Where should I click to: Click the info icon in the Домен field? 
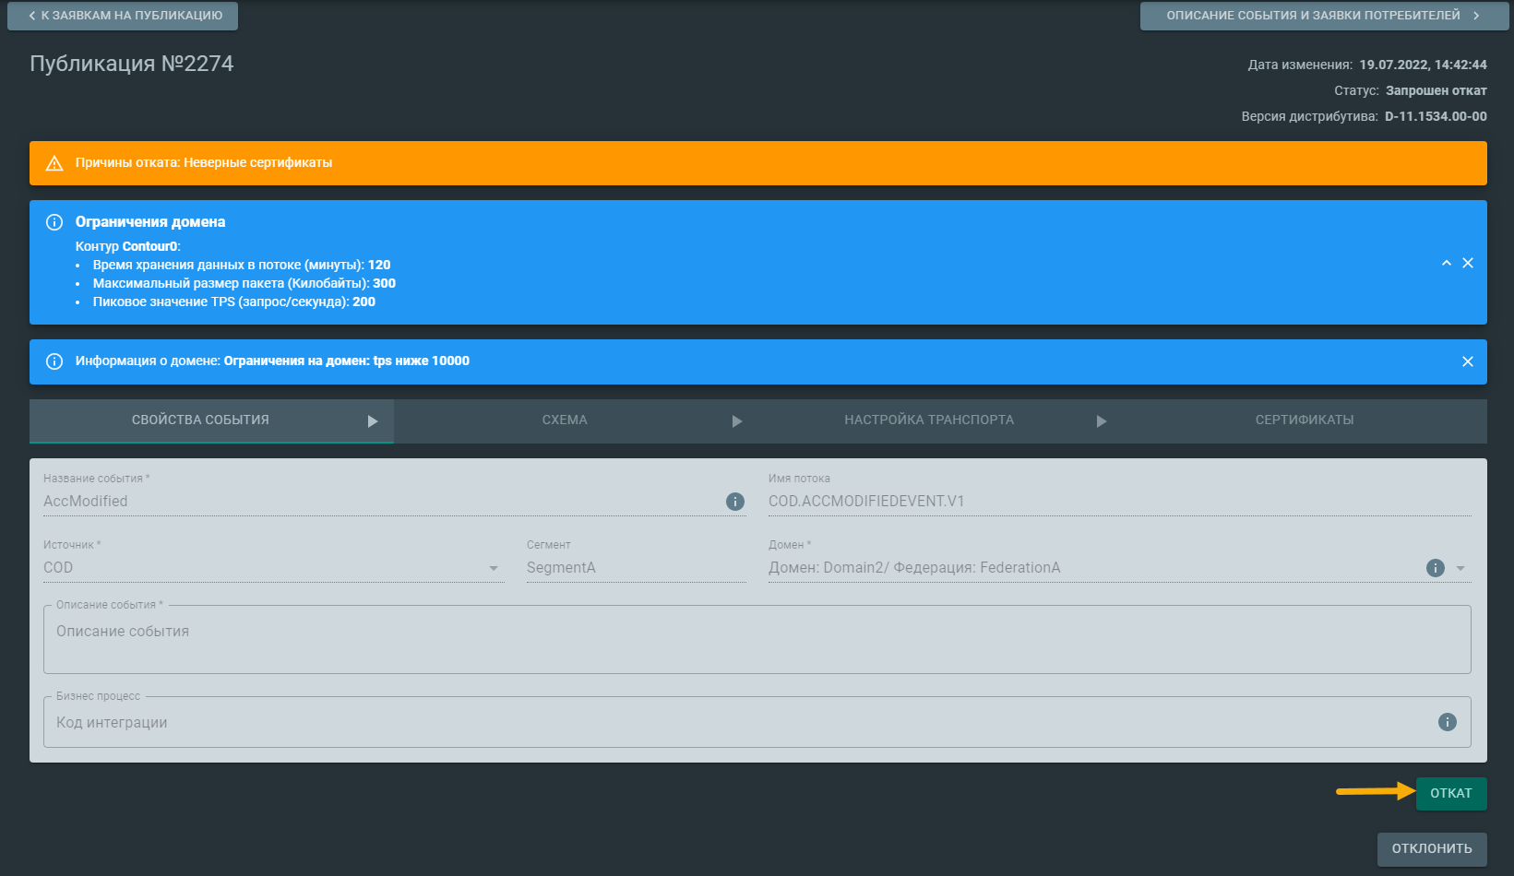coord(1435,568)
